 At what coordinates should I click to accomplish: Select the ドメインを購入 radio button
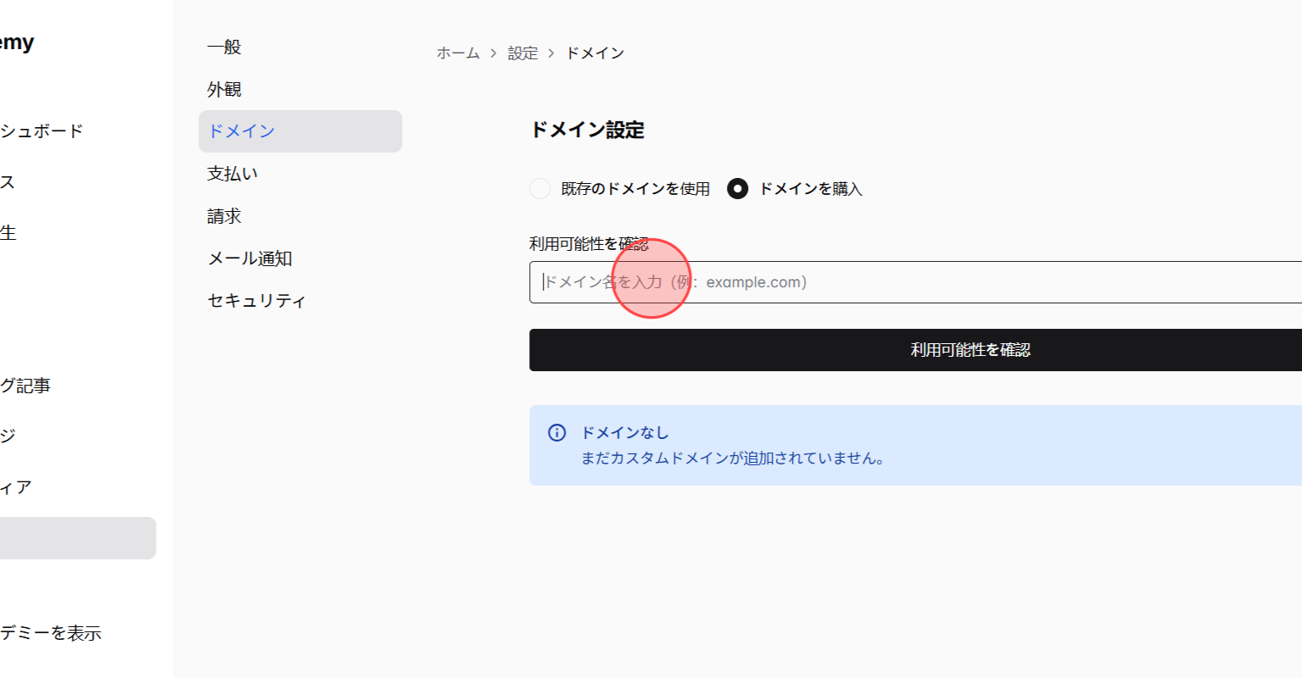[737, 188]
